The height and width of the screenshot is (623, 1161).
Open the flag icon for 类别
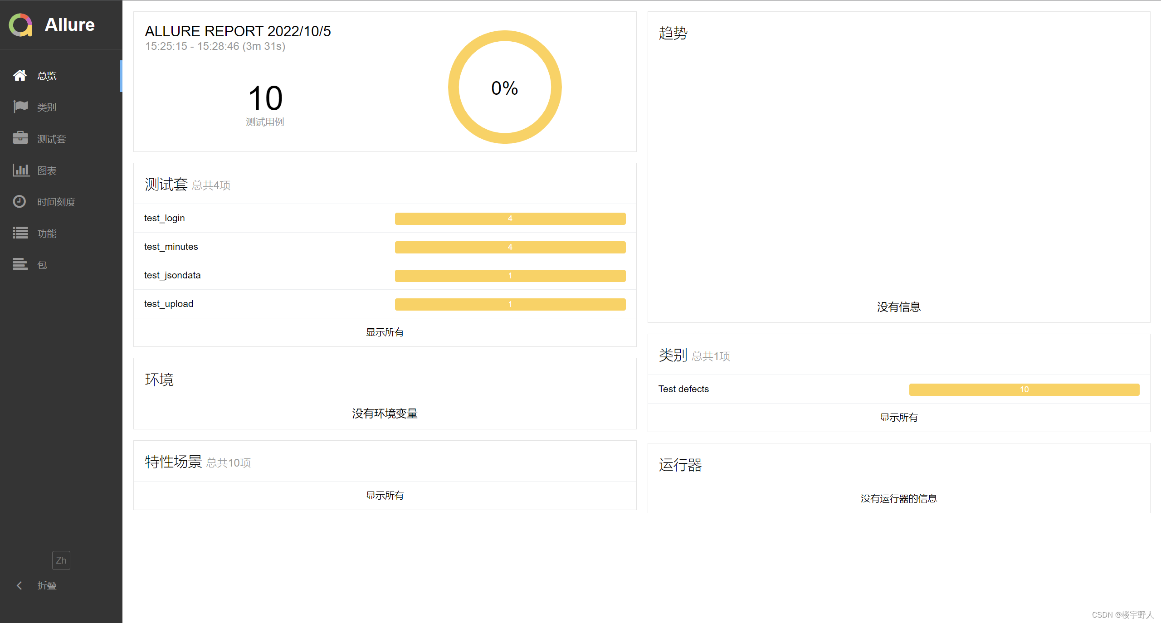pos(20,107)
